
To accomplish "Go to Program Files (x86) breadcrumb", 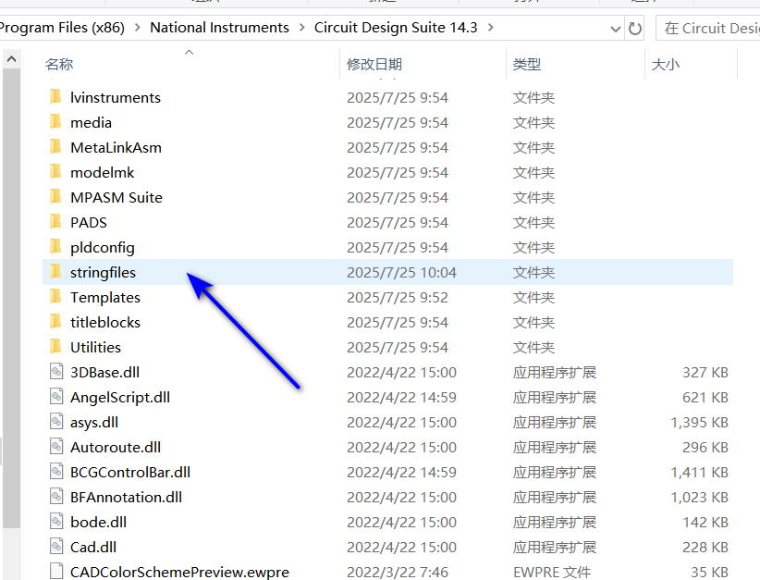I will (x=62, y=28).
